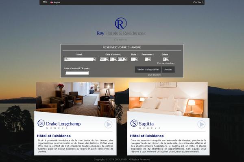Viewport: 244px width, 162px height.
Task: Focus the Code d'accès IATA input field
Action: point(77,73)
